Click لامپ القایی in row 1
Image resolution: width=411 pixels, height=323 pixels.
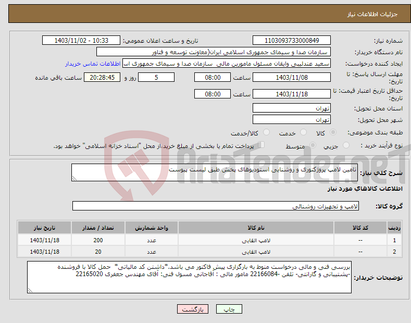[x=256, y=240]
